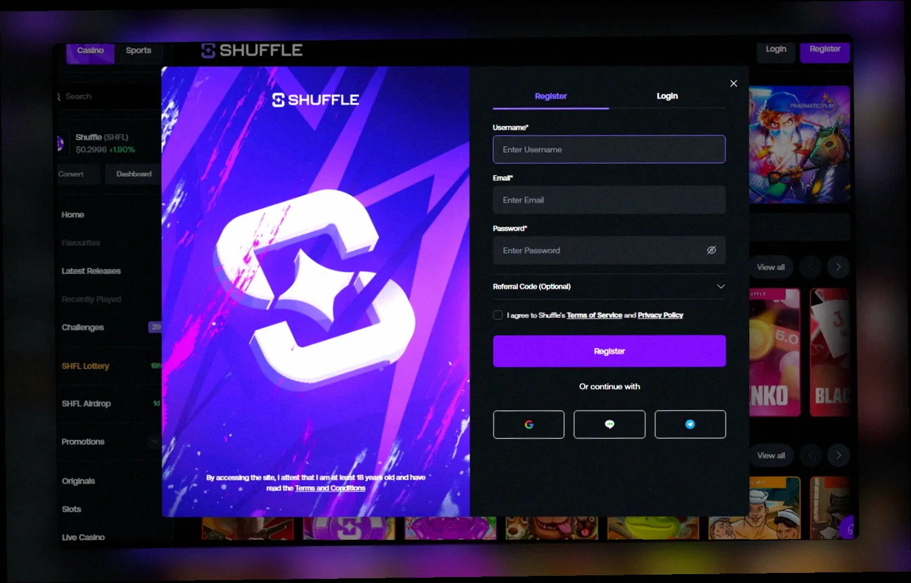Viewport: 911px width, 583px height.
Task: Open the Terms of Service link
Action: [x=594, y=315]
